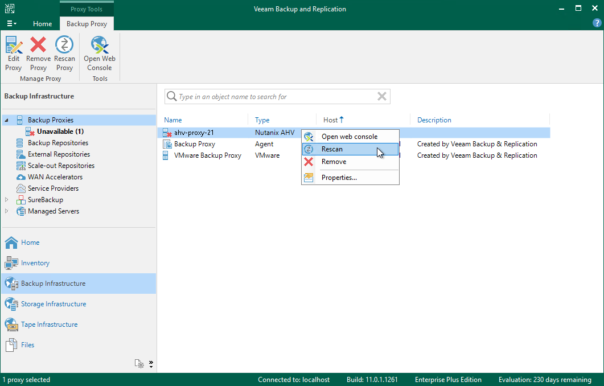Open Service Providers in the tree

click(x=53, y=188)
